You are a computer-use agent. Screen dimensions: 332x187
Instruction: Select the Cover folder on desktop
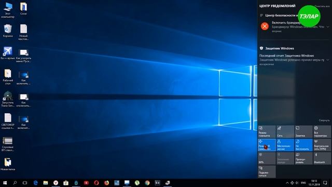pyautogui.click(x=23, y=8)
